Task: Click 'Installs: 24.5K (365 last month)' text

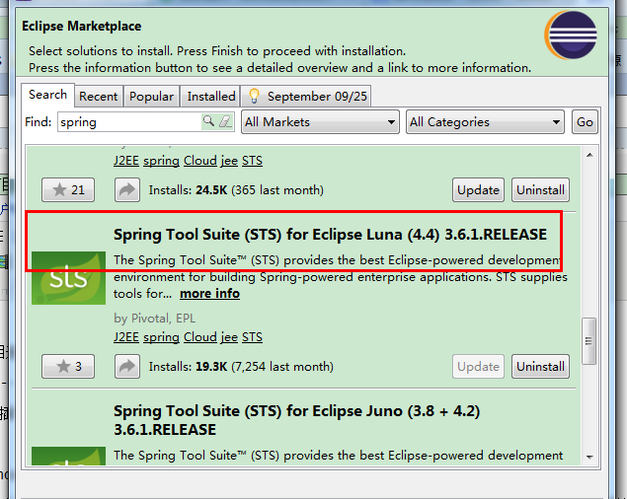Action: tap(236, 190)
